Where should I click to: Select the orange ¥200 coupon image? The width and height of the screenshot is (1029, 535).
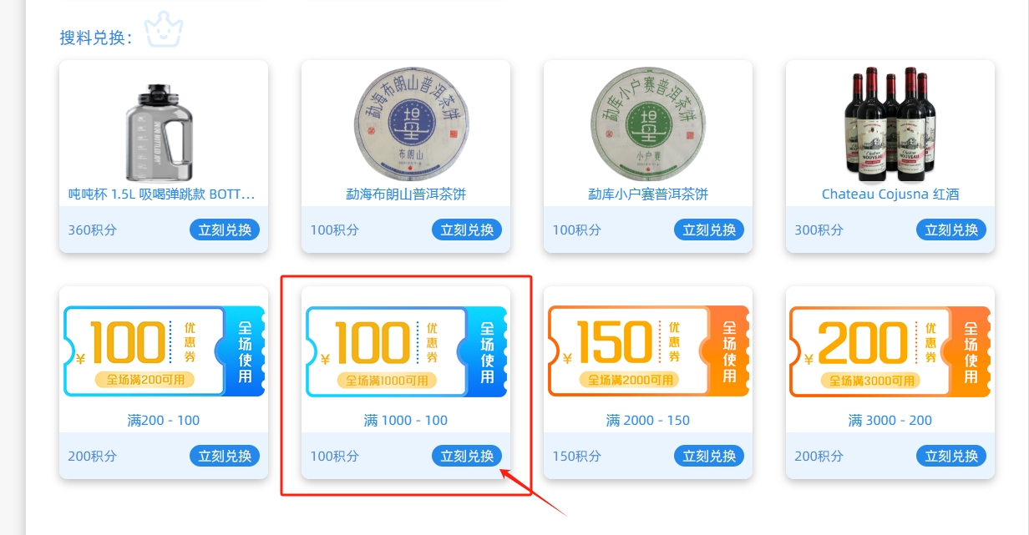coord(890,351)
